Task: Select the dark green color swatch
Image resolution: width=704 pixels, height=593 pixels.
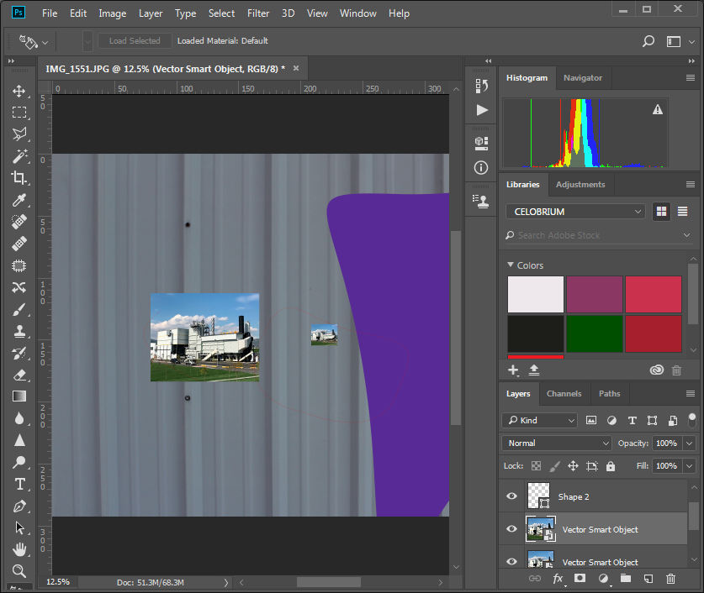Action: pos(594,333)
